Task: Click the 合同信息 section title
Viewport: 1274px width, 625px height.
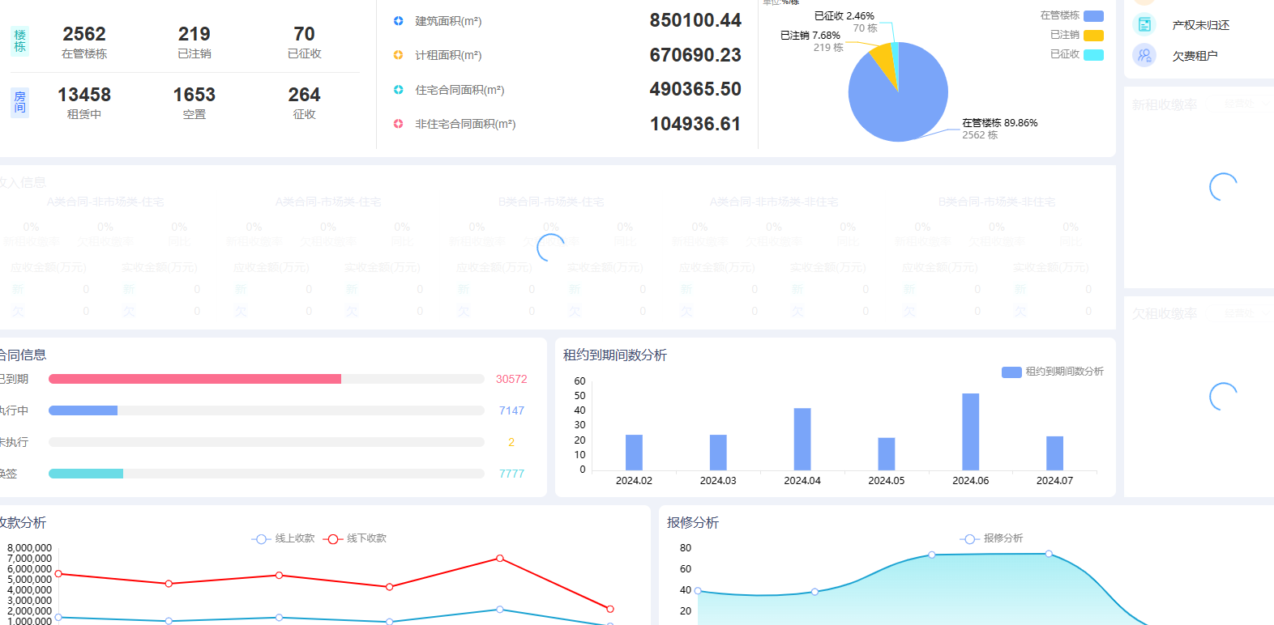Action: coord(22,355)
